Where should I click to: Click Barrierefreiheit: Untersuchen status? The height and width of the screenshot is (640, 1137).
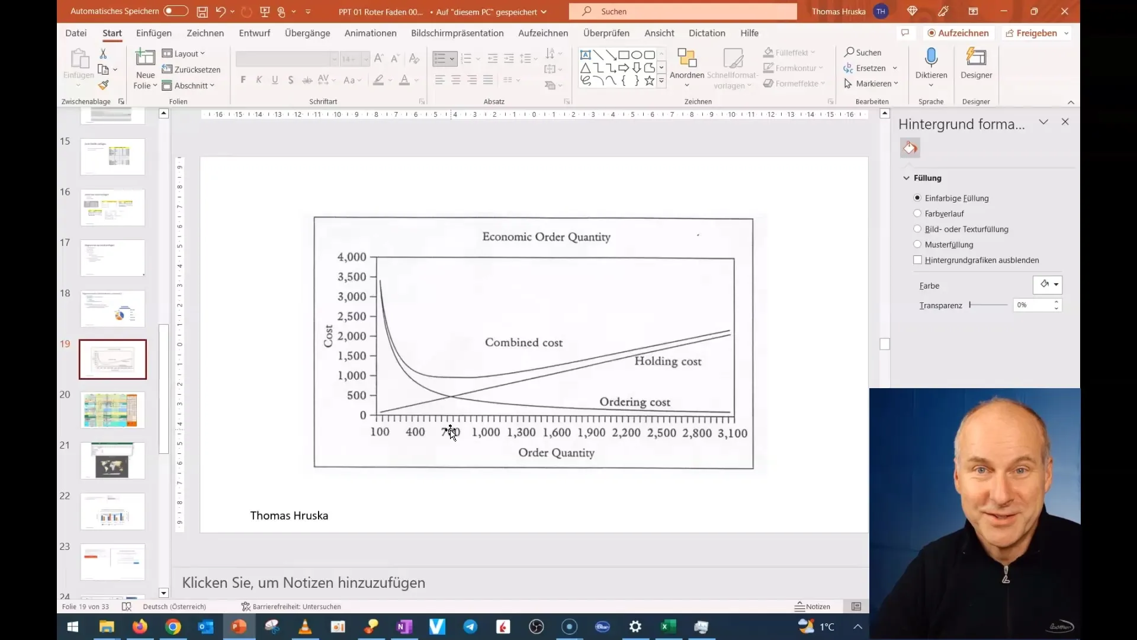(x=291, y=606)
